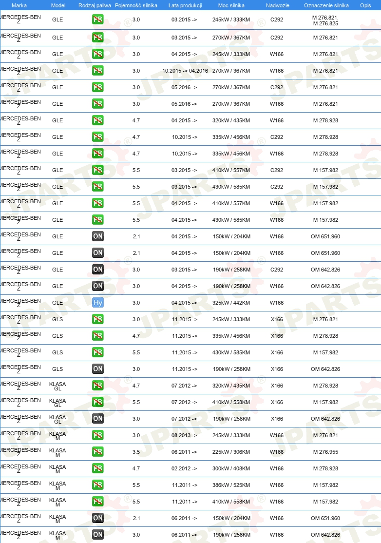Click the diesel ON icon in the KLASA M 2.1 row

[x=98, y=518]
